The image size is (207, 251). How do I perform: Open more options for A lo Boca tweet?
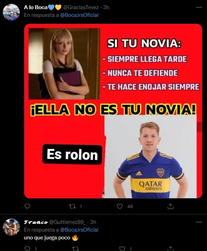click(x=199, y=7)
